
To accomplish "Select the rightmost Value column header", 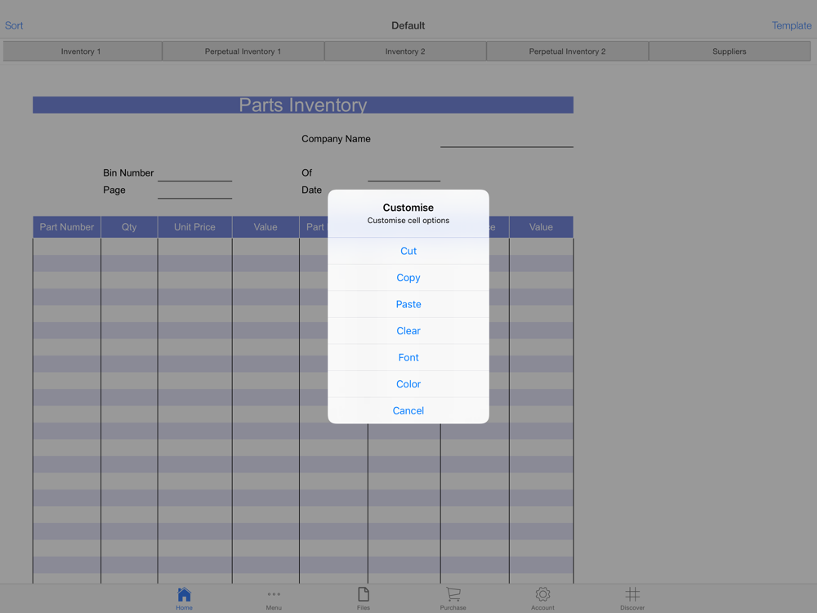I will pos(541,227).
